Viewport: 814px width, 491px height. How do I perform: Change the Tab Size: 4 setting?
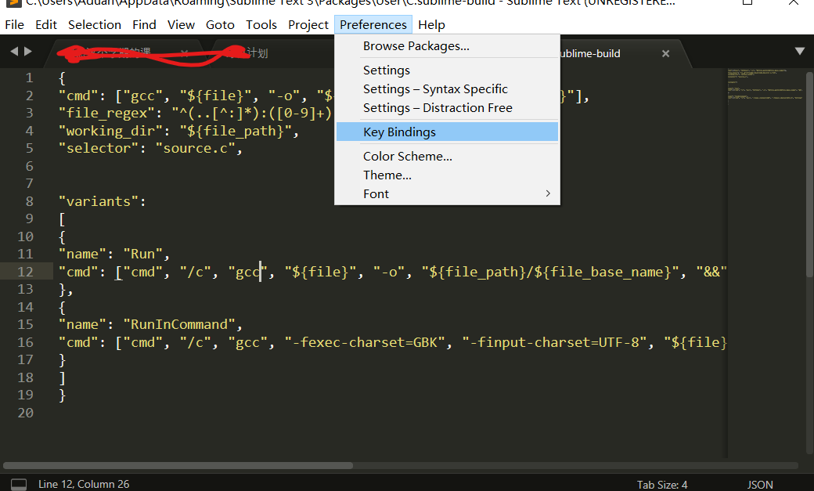(662, 484)
